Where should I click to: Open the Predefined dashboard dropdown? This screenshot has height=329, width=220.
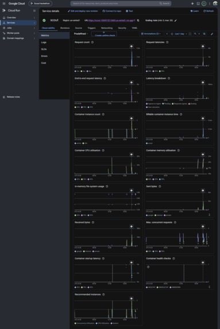coord(81,34)
